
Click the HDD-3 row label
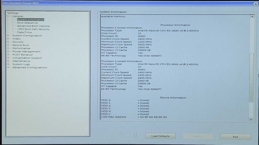(x=106, y=109)
